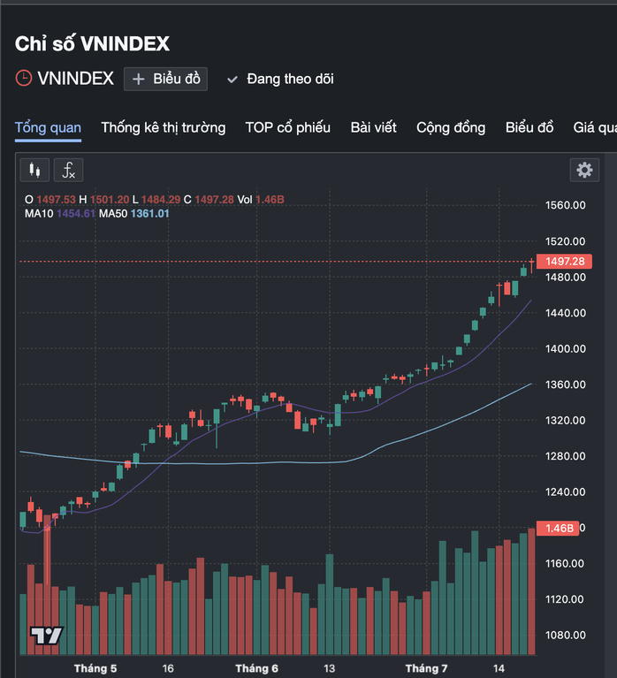
Task: Switch to Thống kê thị trường tab
Action: click(x=163, y=127)
